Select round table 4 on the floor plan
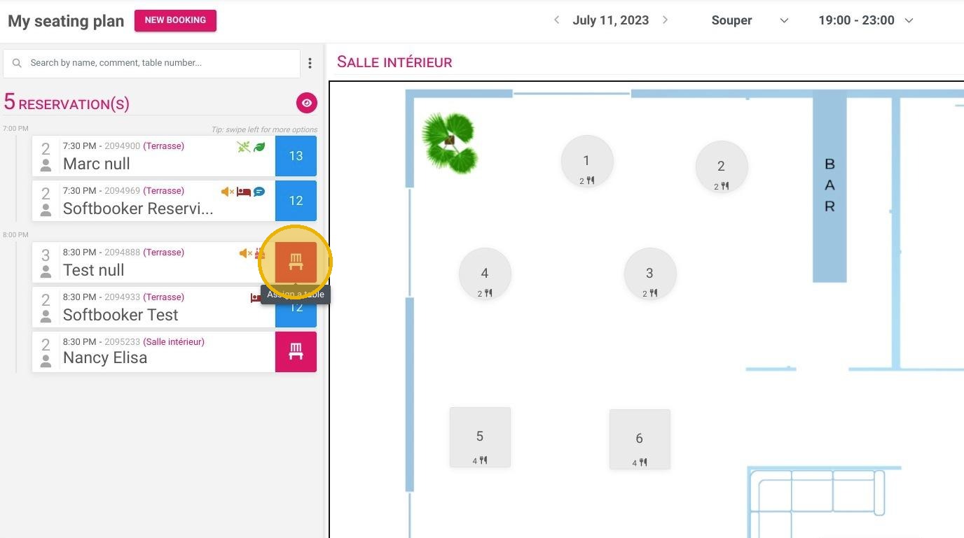964x538 pixels. pos(485,274)
